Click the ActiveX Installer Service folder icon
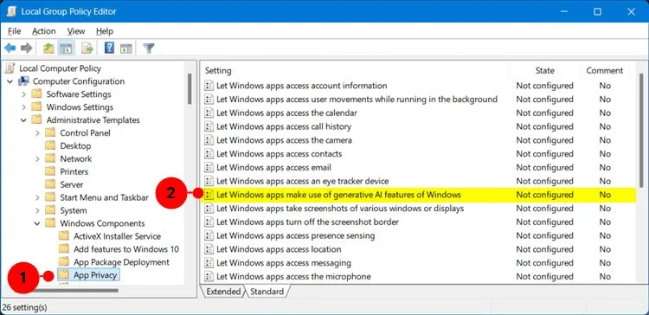The image size is (649, 315). pos(64,236)
